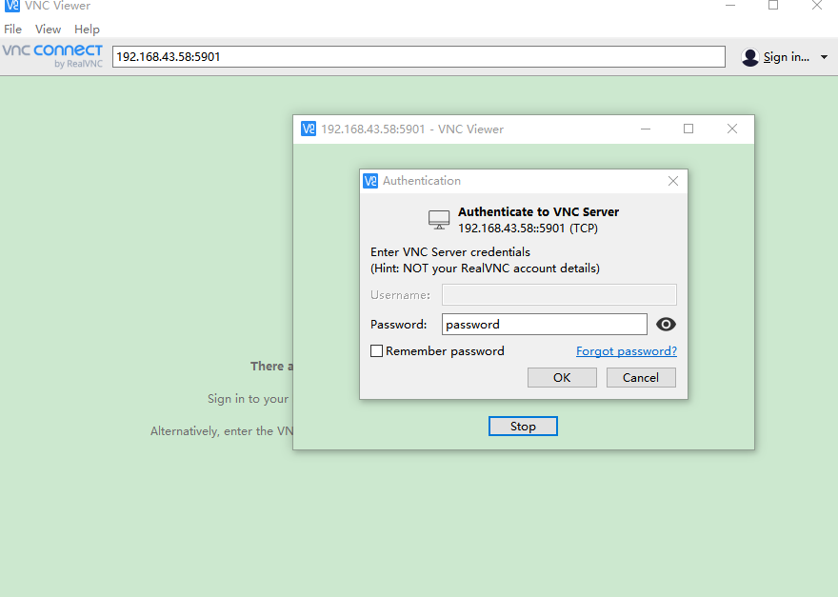Image resolution: width=838 pixels, height=597 pixels.
Task: Open the Forgot password? link
Action: point(627,351)
